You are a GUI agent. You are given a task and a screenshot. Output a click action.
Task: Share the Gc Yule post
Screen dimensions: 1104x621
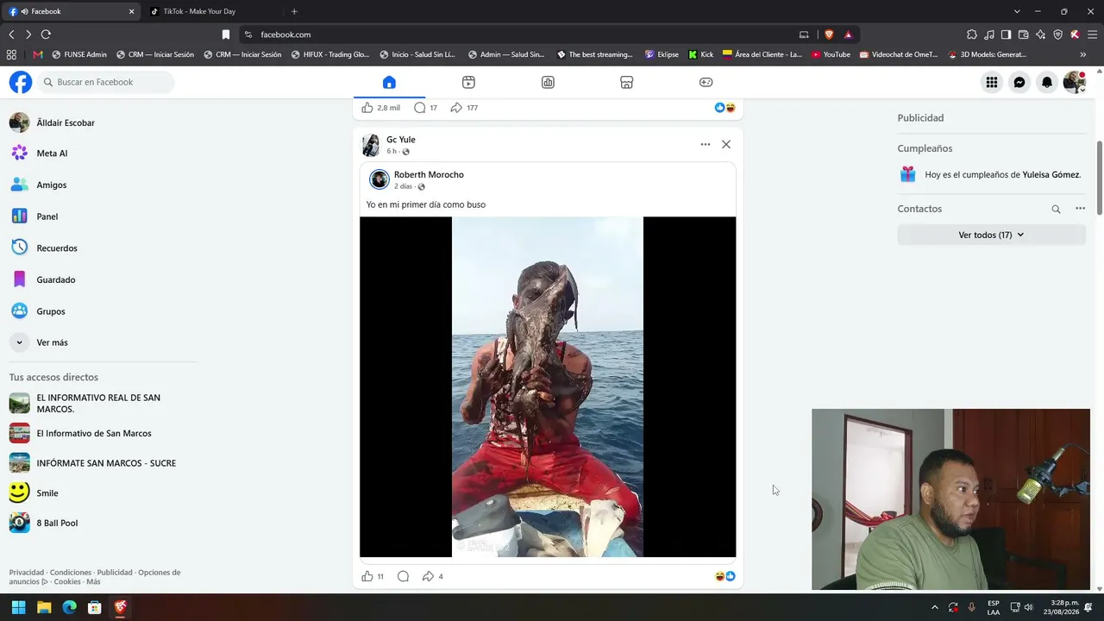428,576
